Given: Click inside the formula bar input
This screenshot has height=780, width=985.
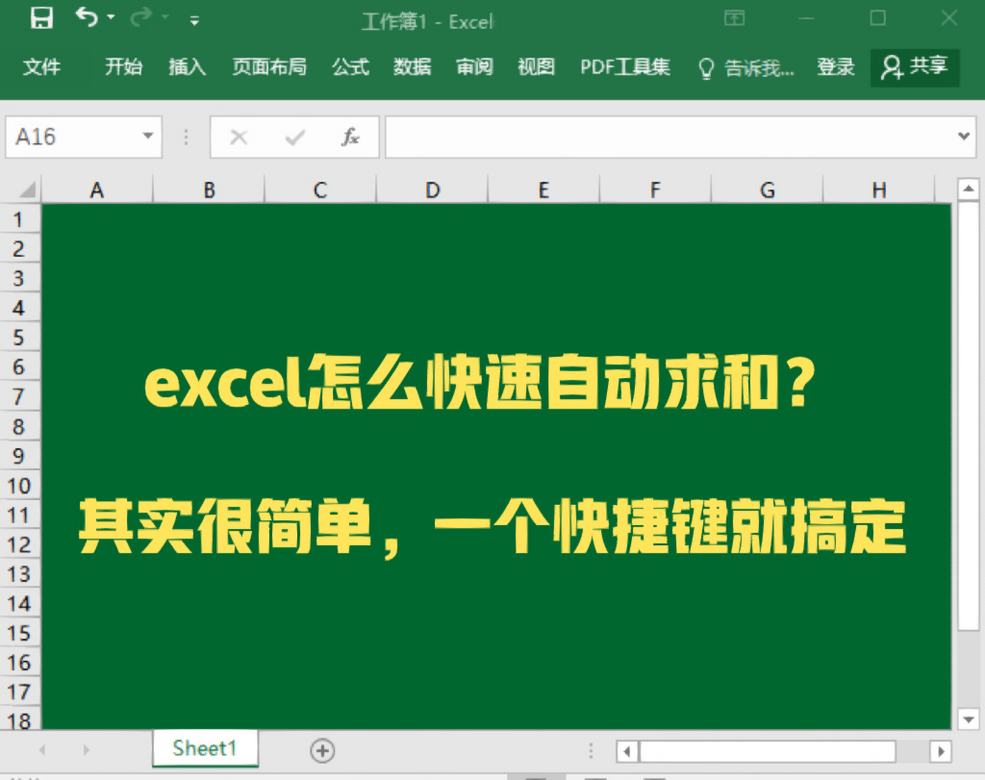Looking at the screenshot, I should tap(669, 136).
